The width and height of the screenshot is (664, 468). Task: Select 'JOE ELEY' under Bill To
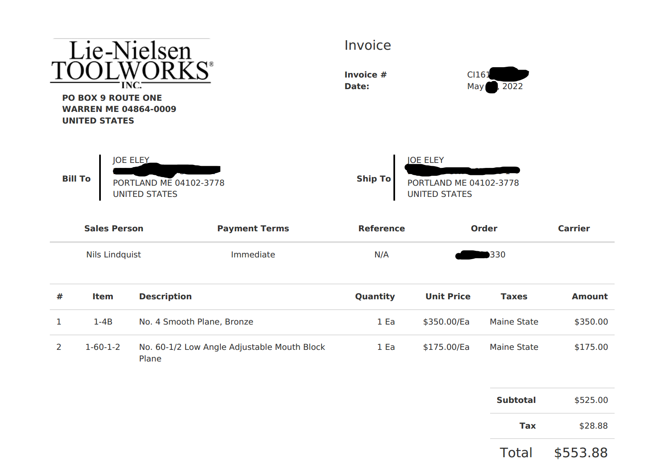click(131, 160)
